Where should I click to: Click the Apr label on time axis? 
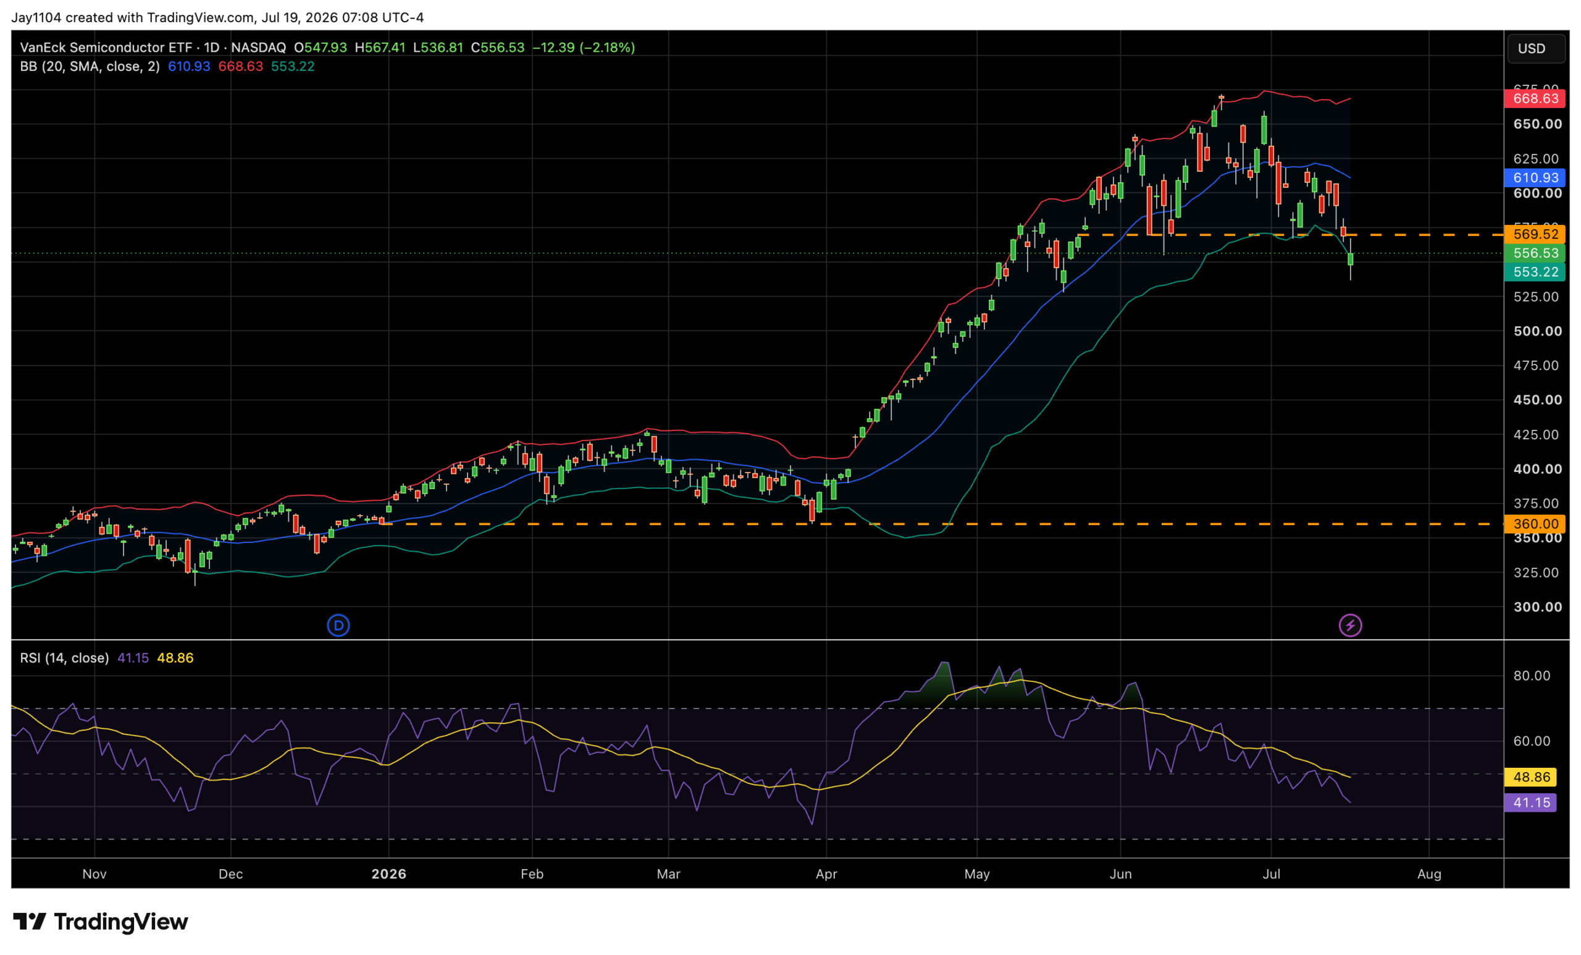pos(826,874)
